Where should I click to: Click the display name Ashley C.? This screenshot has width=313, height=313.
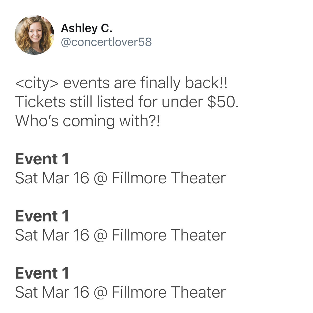[86, 28]
